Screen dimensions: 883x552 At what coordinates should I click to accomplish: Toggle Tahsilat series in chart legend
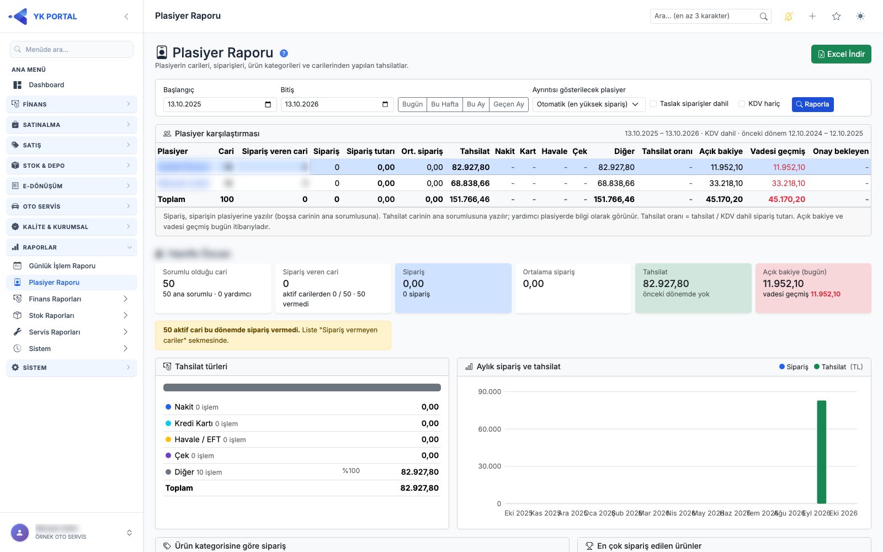[x=830, y=367]
